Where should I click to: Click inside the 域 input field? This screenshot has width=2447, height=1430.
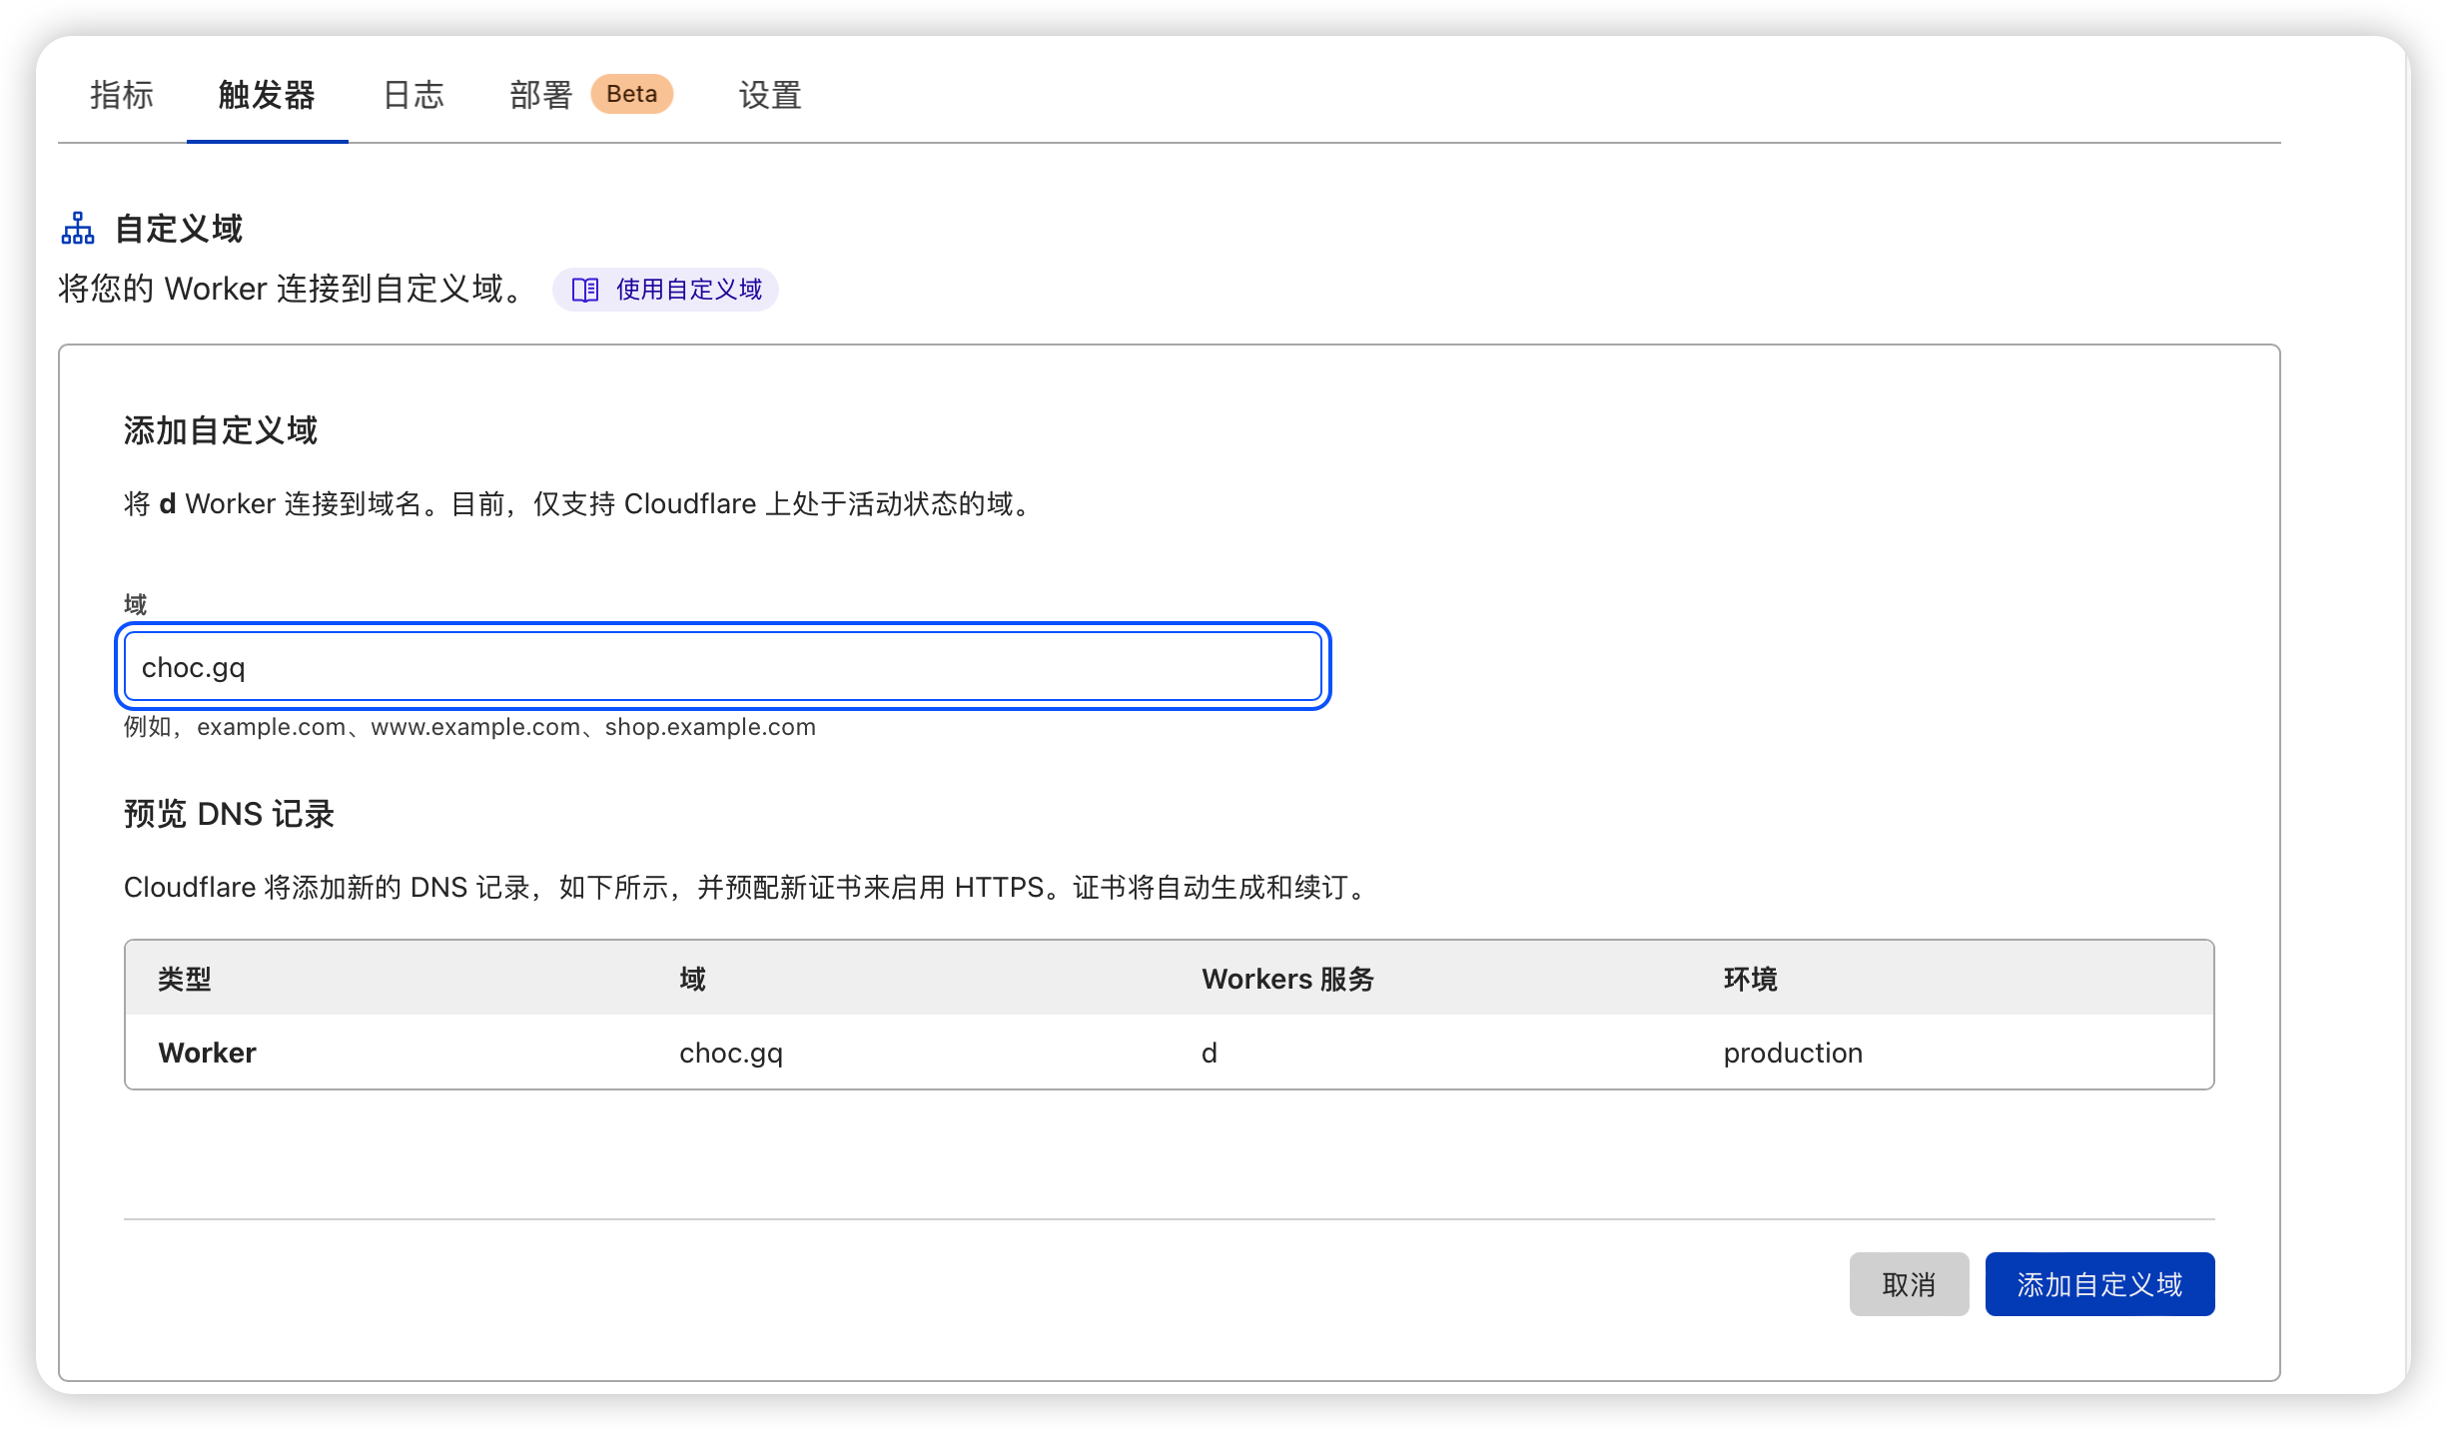pos(723,666)
